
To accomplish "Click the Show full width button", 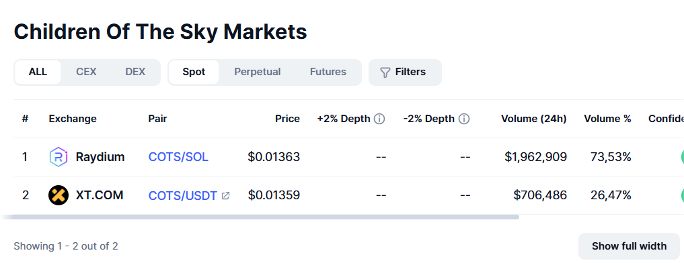I will 629,246.
